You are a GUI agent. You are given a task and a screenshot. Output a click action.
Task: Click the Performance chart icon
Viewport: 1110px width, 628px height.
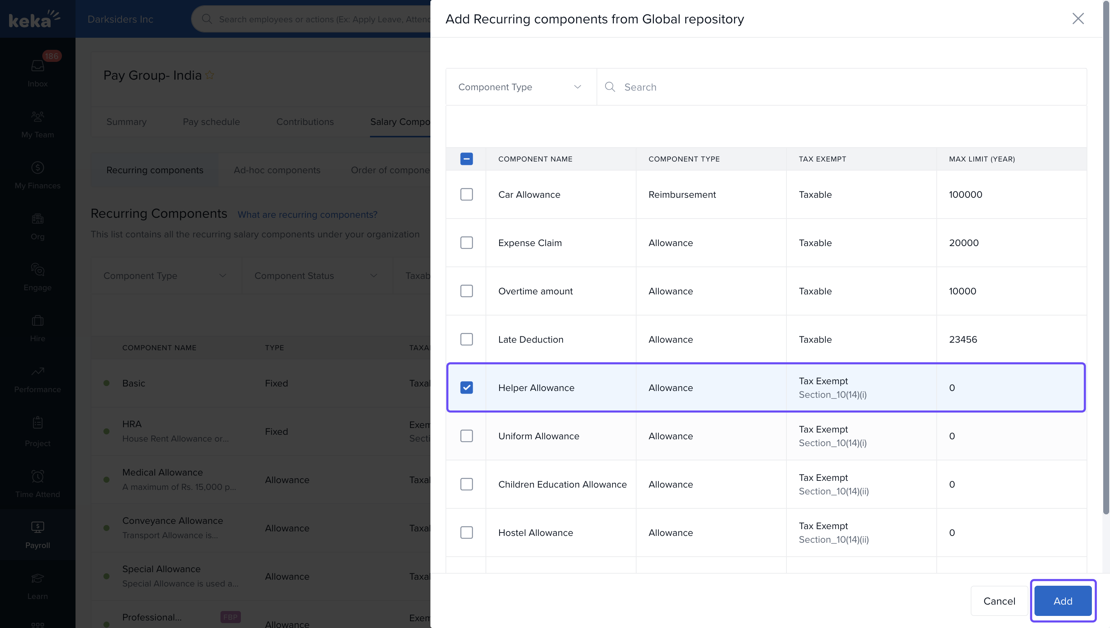tap(37, 371)
